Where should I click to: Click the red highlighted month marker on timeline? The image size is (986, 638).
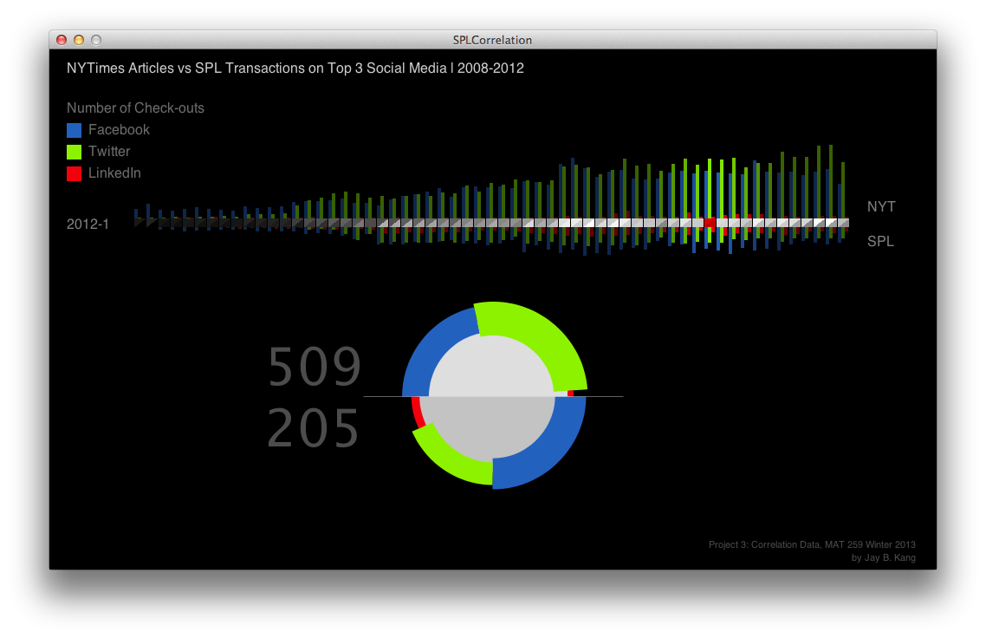(710, 223)
